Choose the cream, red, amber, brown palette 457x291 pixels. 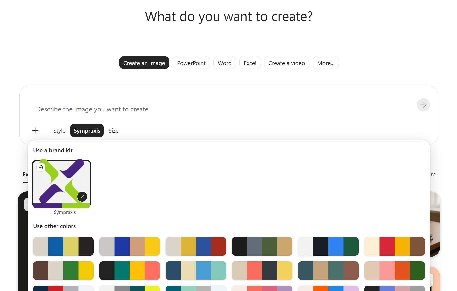pos(395,246)
